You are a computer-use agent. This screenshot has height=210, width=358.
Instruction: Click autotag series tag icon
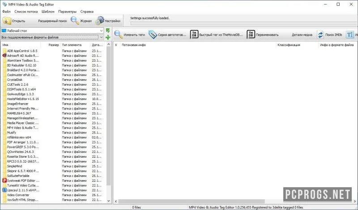pos(152,35)
